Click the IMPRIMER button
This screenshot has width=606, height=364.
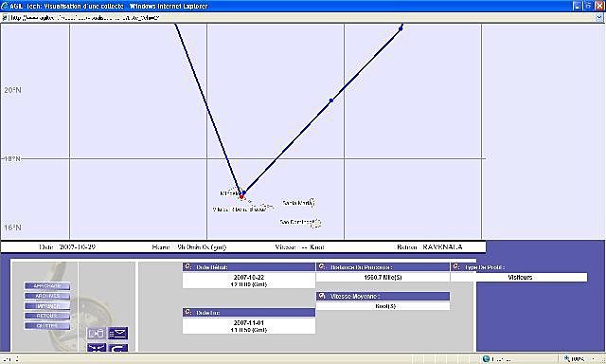[x=47, y=306]
